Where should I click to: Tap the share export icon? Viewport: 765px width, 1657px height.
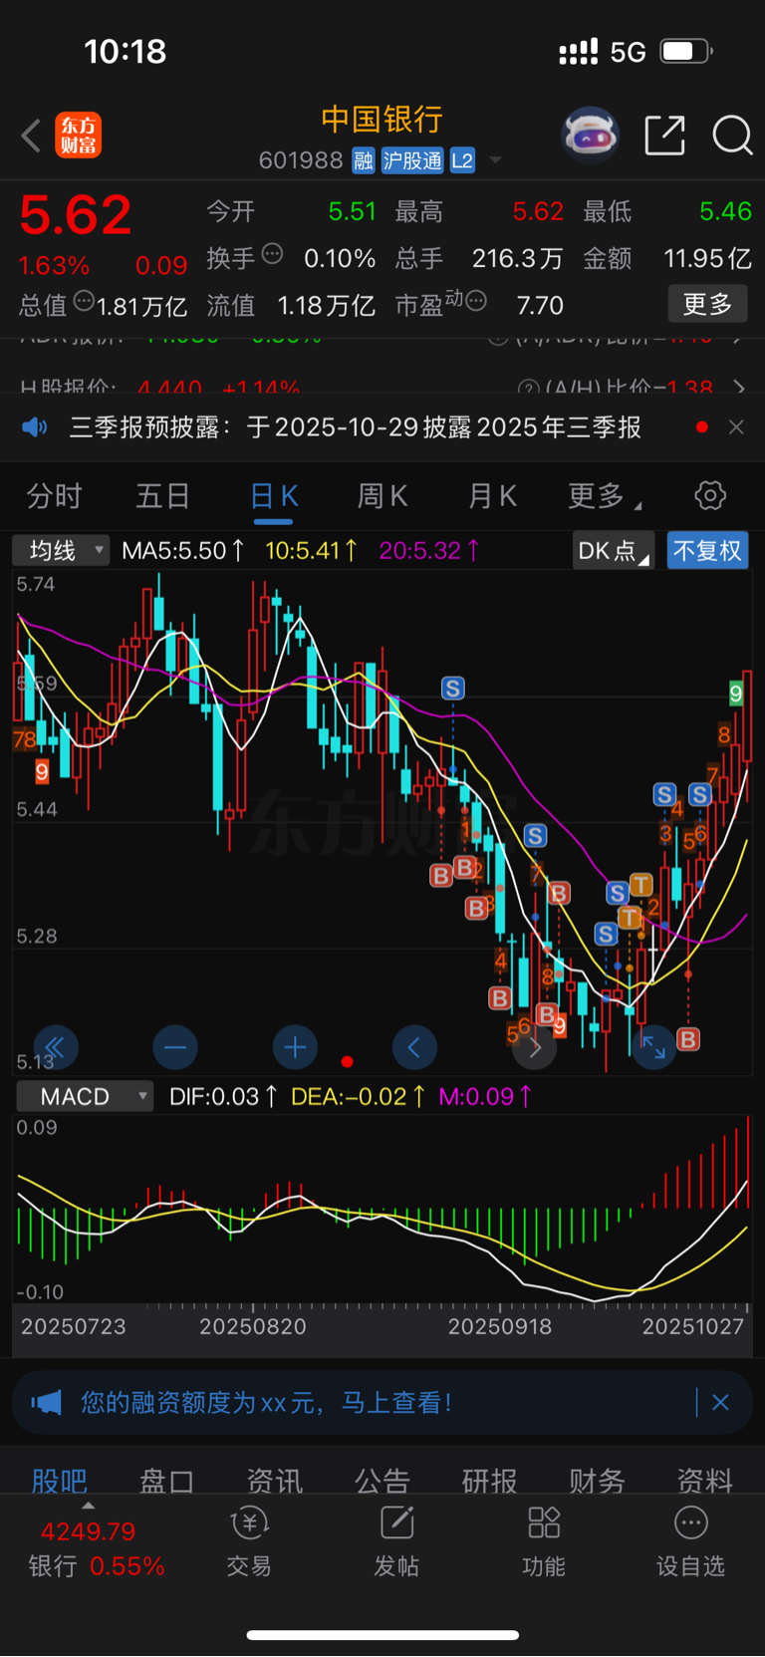coord(664,136)
